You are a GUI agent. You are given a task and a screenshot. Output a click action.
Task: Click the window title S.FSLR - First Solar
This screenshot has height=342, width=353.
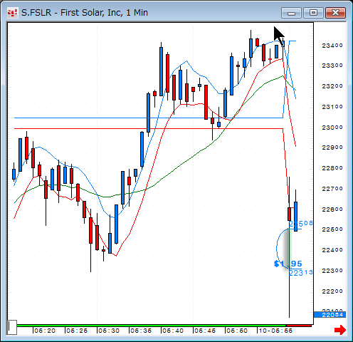(85, 13)
